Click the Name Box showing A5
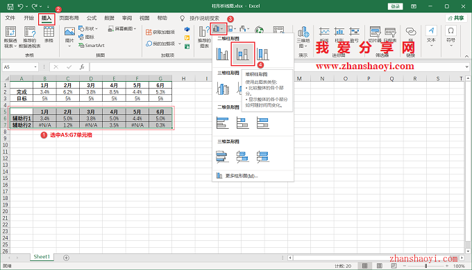Screen dimensions: 472x270 click(x=20, y=67)
